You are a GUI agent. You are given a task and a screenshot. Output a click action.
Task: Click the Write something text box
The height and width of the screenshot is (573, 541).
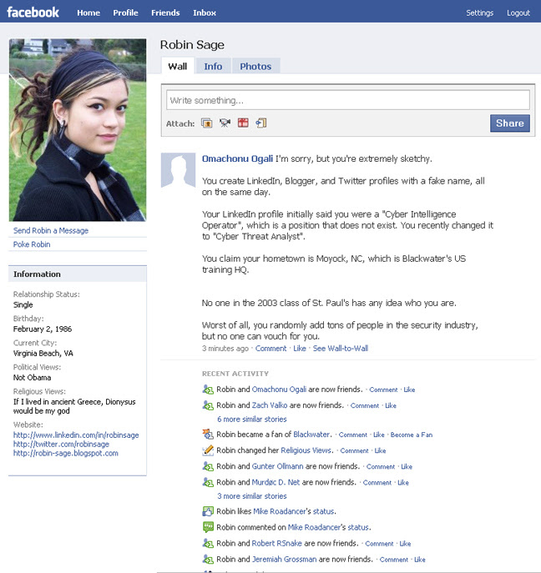348,100
